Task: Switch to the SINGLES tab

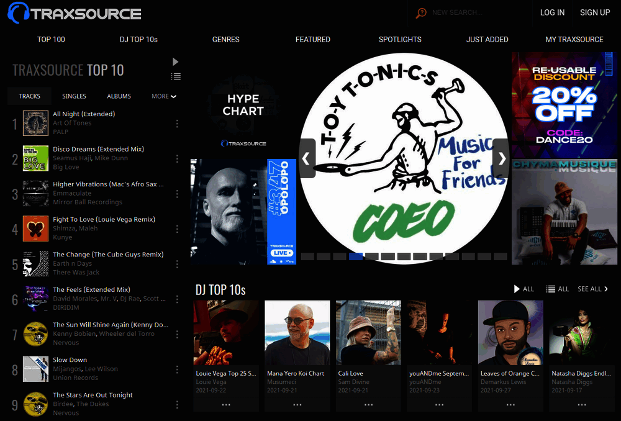Action: point(74,96)
